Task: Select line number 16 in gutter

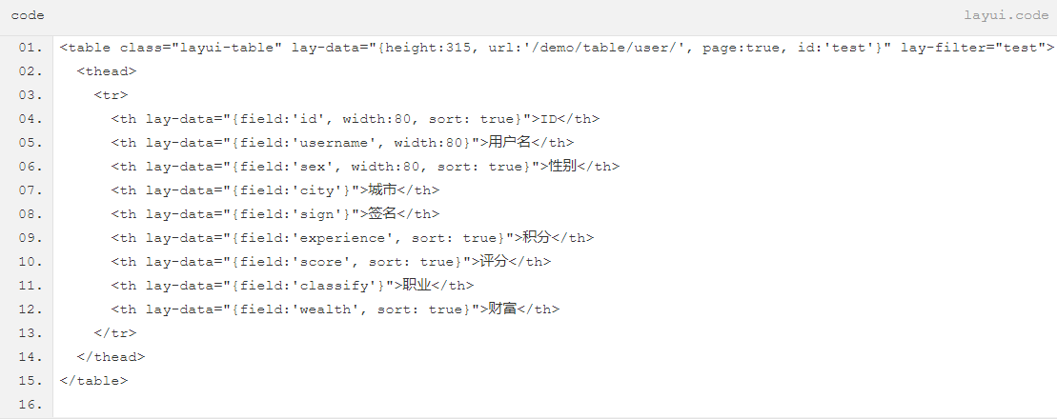Action: [x=30, y=405]
